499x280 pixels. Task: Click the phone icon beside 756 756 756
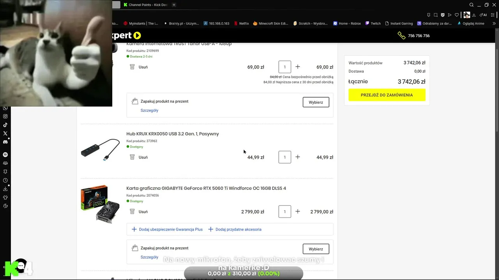[401, 35]
